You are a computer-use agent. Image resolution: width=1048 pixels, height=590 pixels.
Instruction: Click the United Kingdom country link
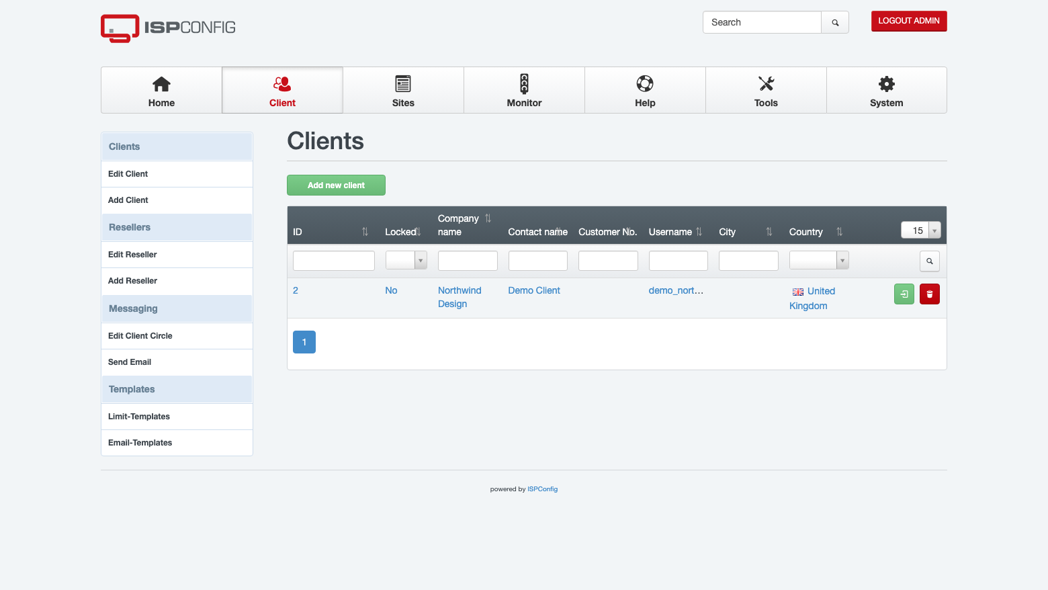click(x=812, y=298)
